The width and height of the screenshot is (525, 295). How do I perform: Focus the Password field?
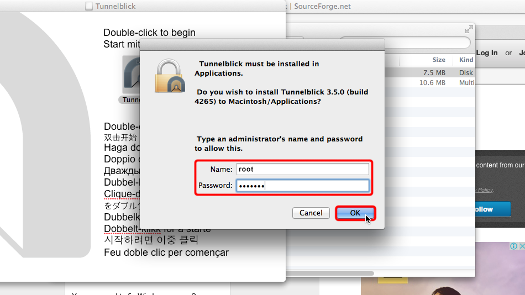point(303,186)
